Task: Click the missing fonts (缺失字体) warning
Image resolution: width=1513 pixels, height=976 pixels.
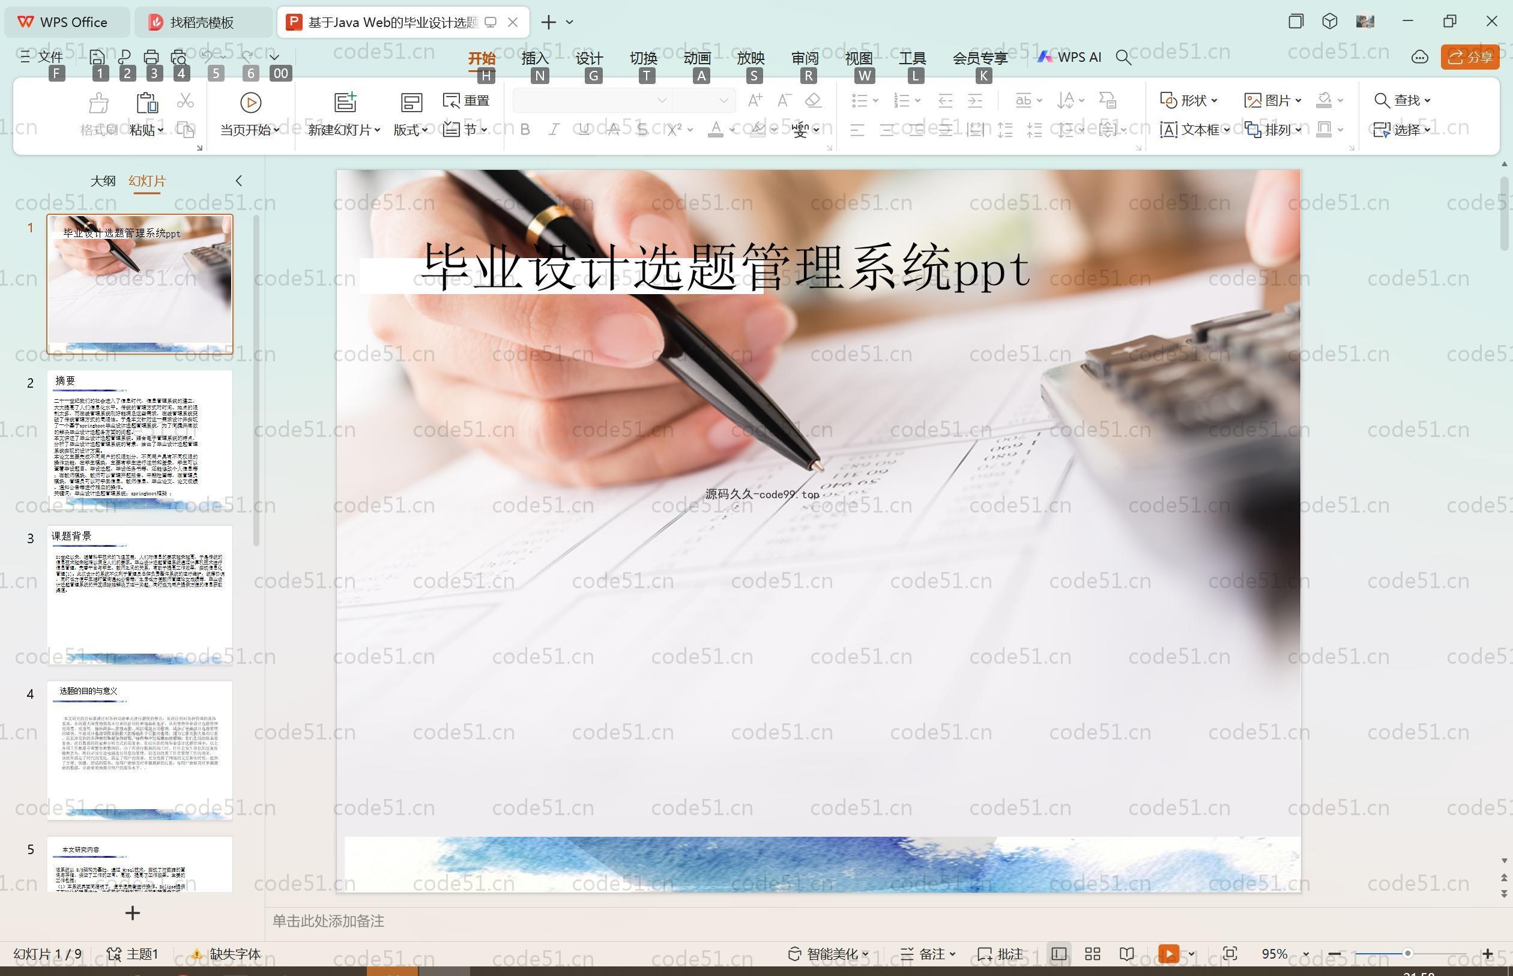Action: coord(226,954)
